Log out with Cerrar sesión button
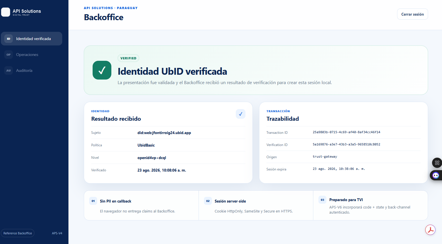The width and height of the screenshot is (442, 244). click(412, 14)
